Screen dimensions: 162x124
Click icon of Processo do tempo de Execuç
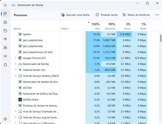tap(20, 106)
